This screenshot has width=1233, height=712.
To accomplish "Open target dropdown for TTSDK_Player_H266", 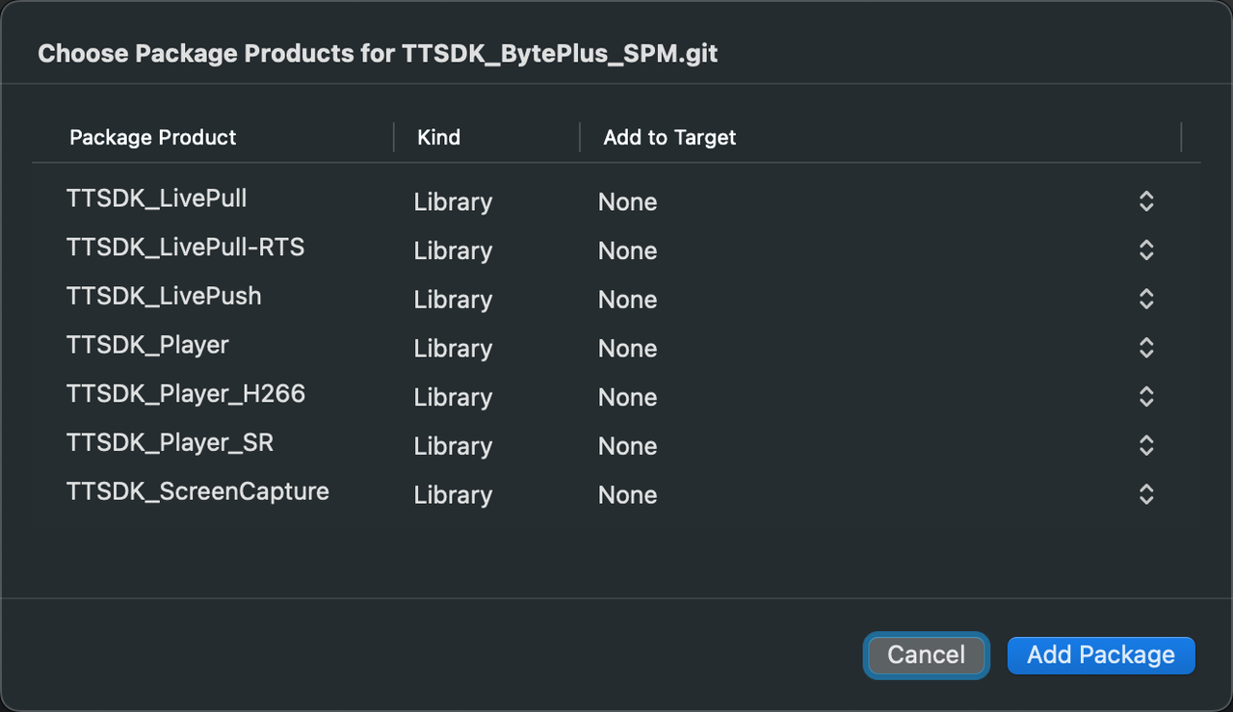I will point(1145,397).
